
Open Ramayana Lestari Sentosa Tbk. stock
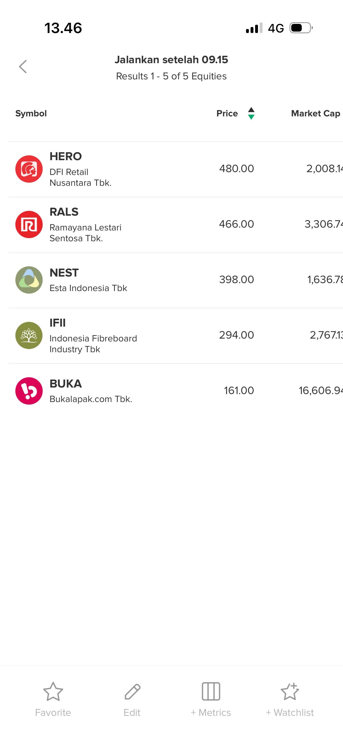pos(85,232)
